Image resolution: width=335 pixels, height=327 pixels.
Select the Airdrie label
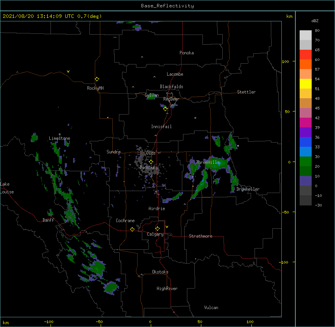pos(157,209)
